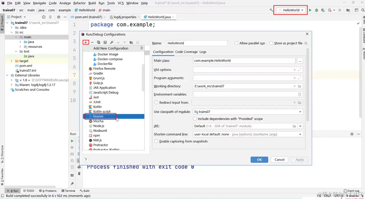365x199 pixels.
Task: Click the Cancel button
Action: (x=279, y=160)
